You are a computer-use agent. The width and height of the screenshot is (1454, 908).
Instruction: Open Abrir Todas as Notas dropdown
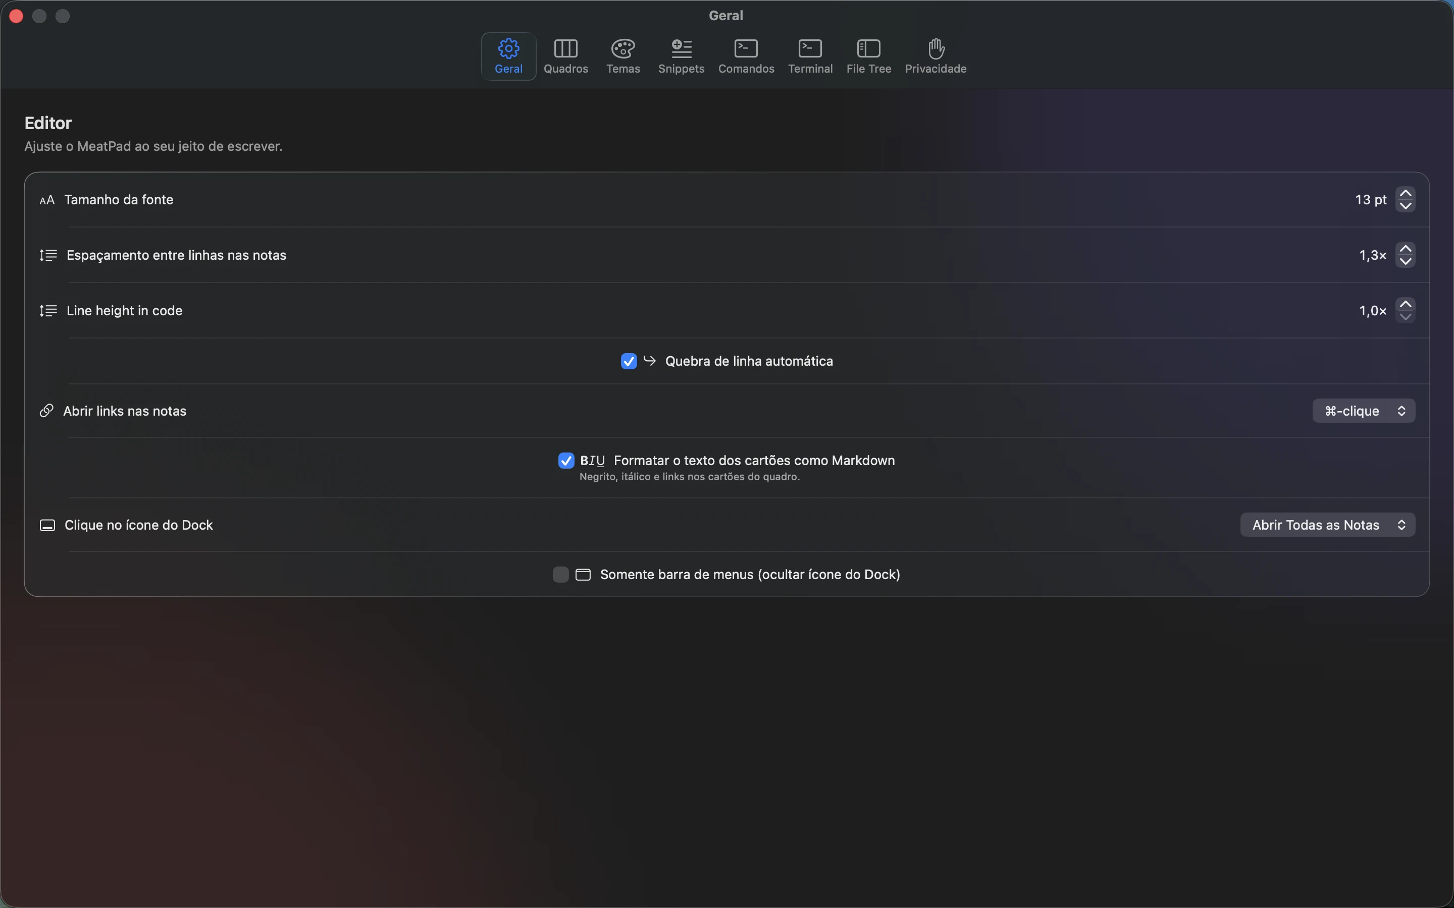coord(1327,525)
